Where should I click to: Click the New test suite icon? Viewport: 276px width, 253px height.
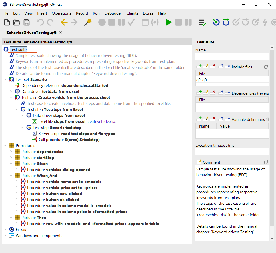click(7, 23)
